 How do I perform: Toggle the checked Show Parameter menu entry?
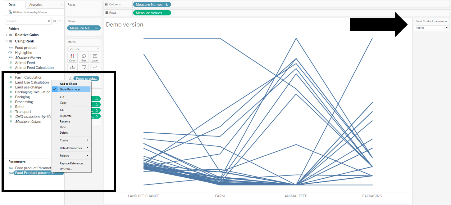pos(70,89)
